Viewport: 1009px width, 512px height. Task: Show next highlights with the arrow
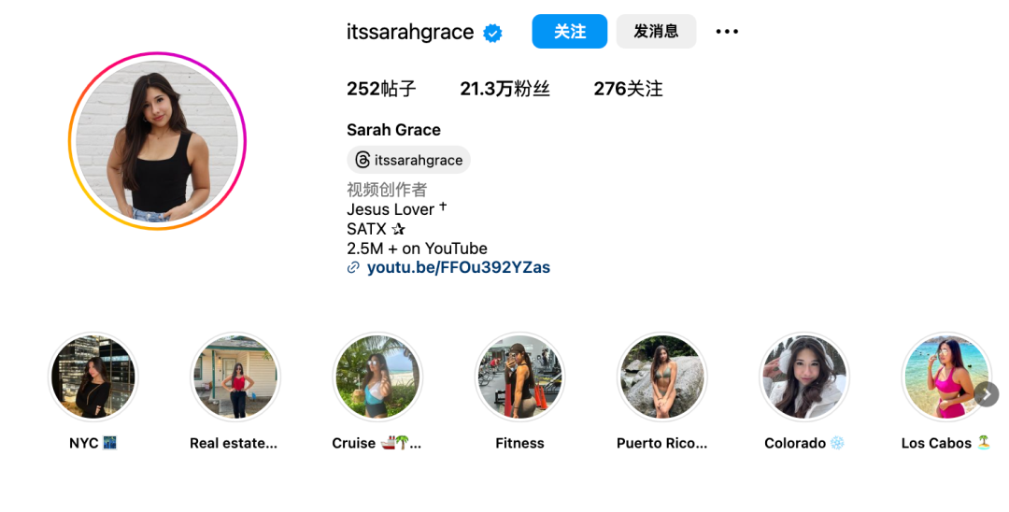[x=987, y=394]
